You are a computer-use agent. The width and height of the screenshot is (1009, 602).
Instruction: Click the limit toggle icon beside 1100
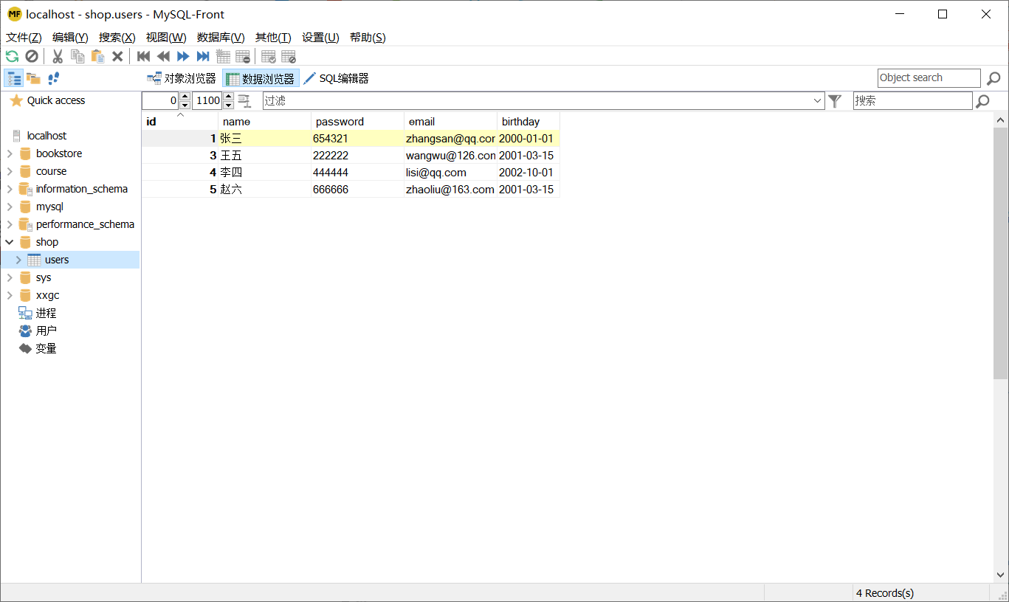tap(244, 101)
